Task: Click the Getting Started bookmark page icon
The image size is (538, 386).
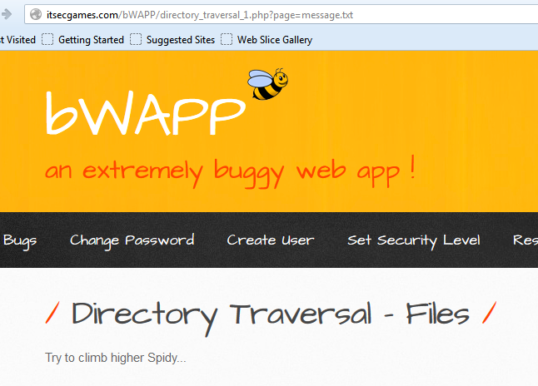Action: coord(47,39)
